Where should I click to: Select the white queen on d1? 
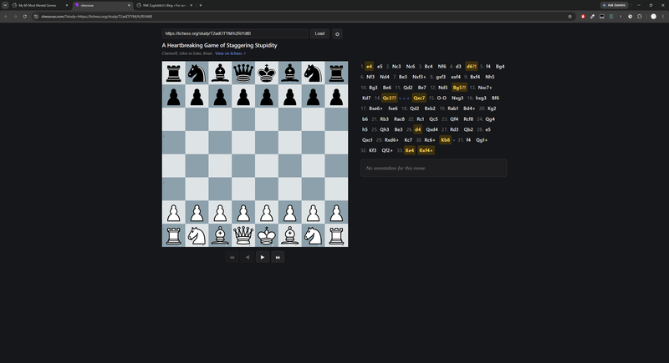click(243, 235)
